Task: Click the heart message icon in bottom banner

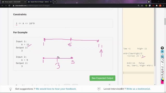Action: 99,89
